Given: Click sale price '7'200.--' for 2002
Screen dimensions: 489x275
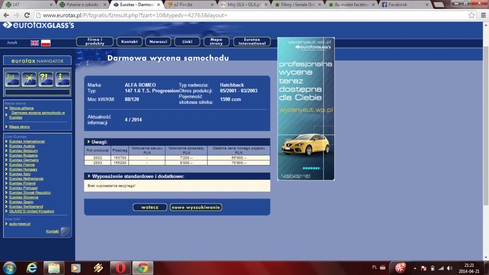Looking at the screenshot, I should (187, 158).
